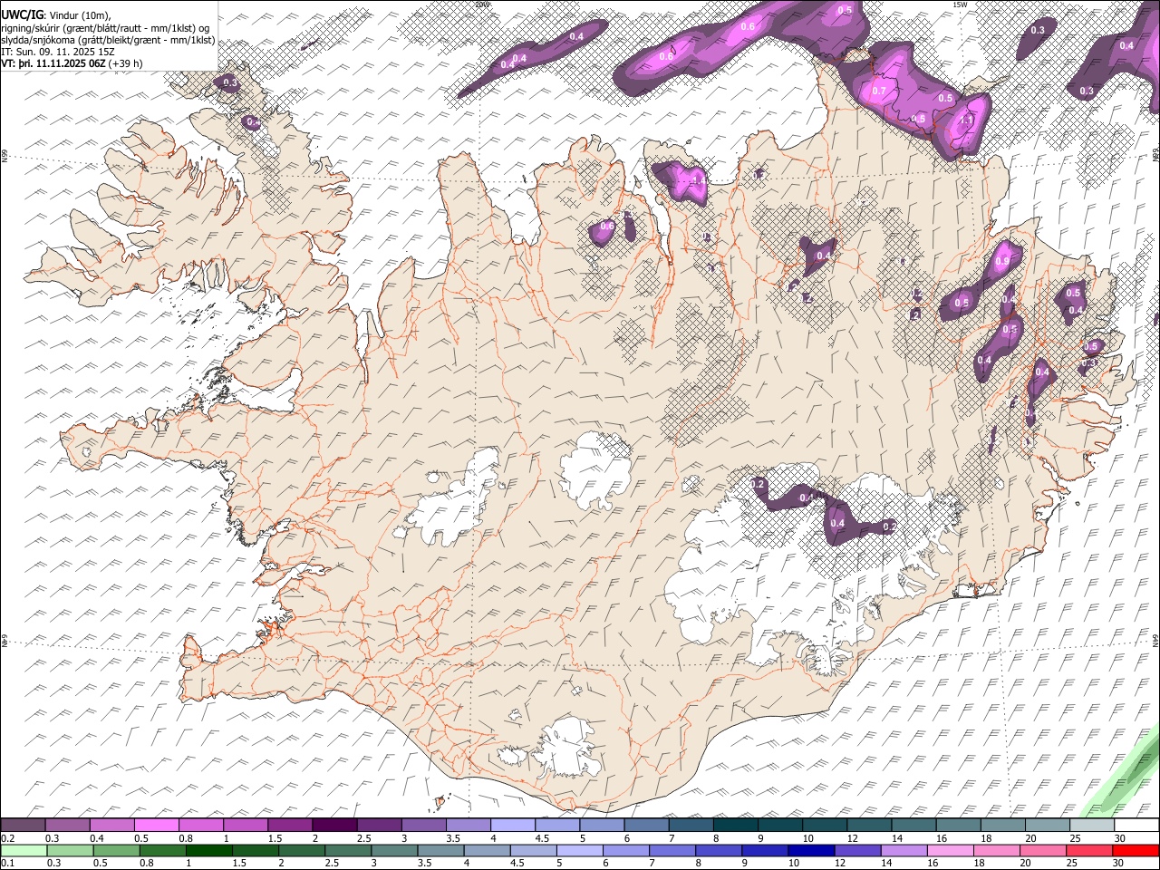Select upper legend swatch for 0.8
This screenshot has height=870, width=1160.
[x=200, y=826]
